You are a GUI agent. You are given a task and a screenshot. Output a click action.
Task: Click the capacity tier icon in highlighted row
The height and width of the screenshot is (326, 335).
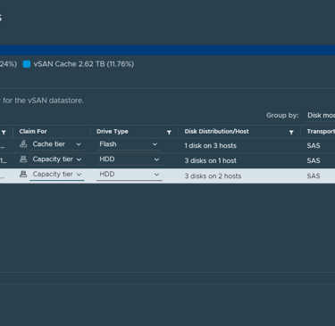point(23,175)
